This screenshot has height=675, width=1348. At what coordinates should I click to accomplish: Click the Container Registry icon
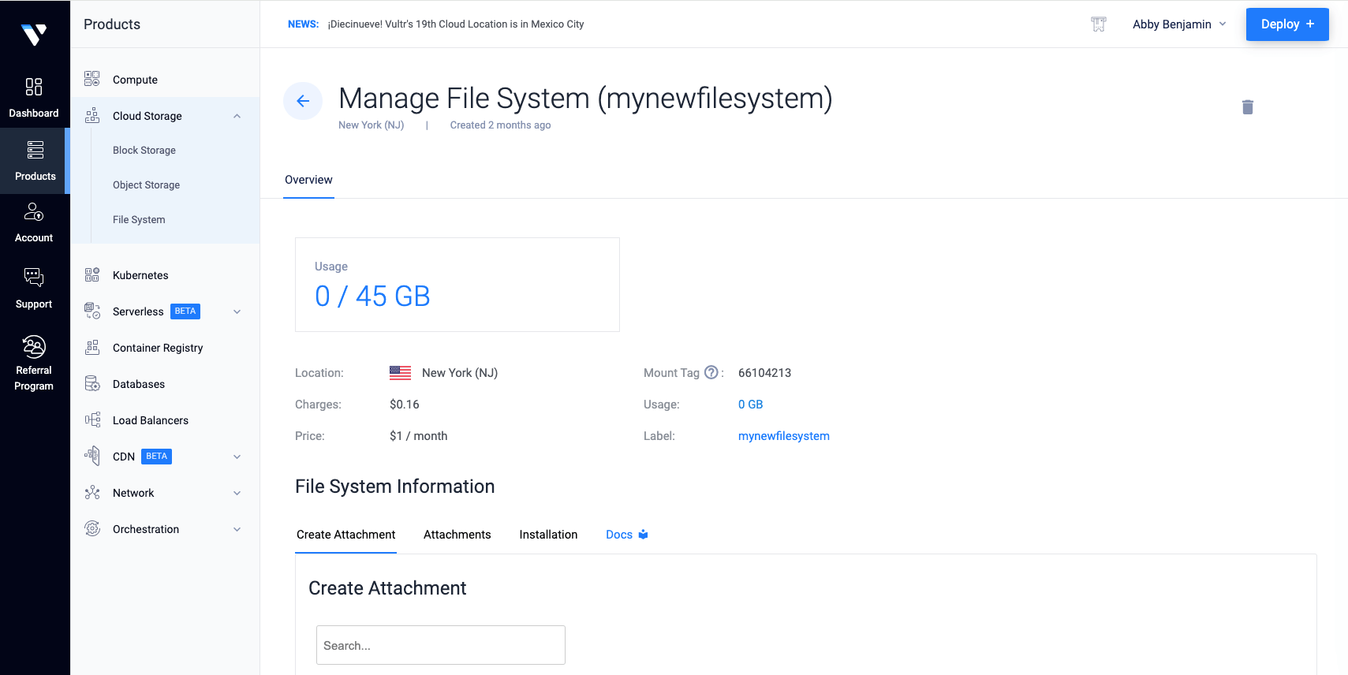92,347
